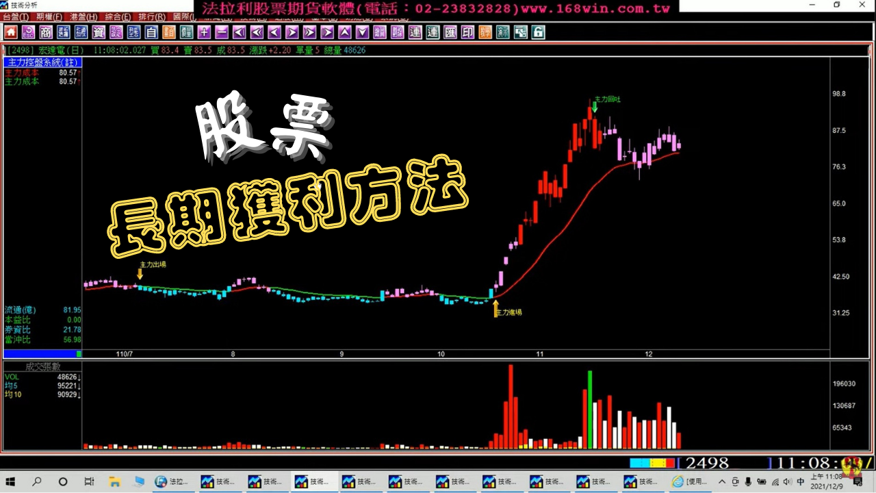The image size is (876, 493).
Task: Open File Explorer from the taskbar
Action: [x=115, y=481]
